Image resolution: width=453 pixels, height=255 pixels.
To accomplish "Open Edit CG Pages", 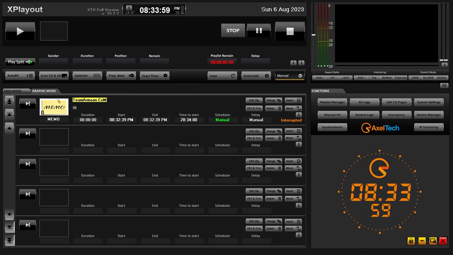I will pyautogui.click(x=397, y=102).
